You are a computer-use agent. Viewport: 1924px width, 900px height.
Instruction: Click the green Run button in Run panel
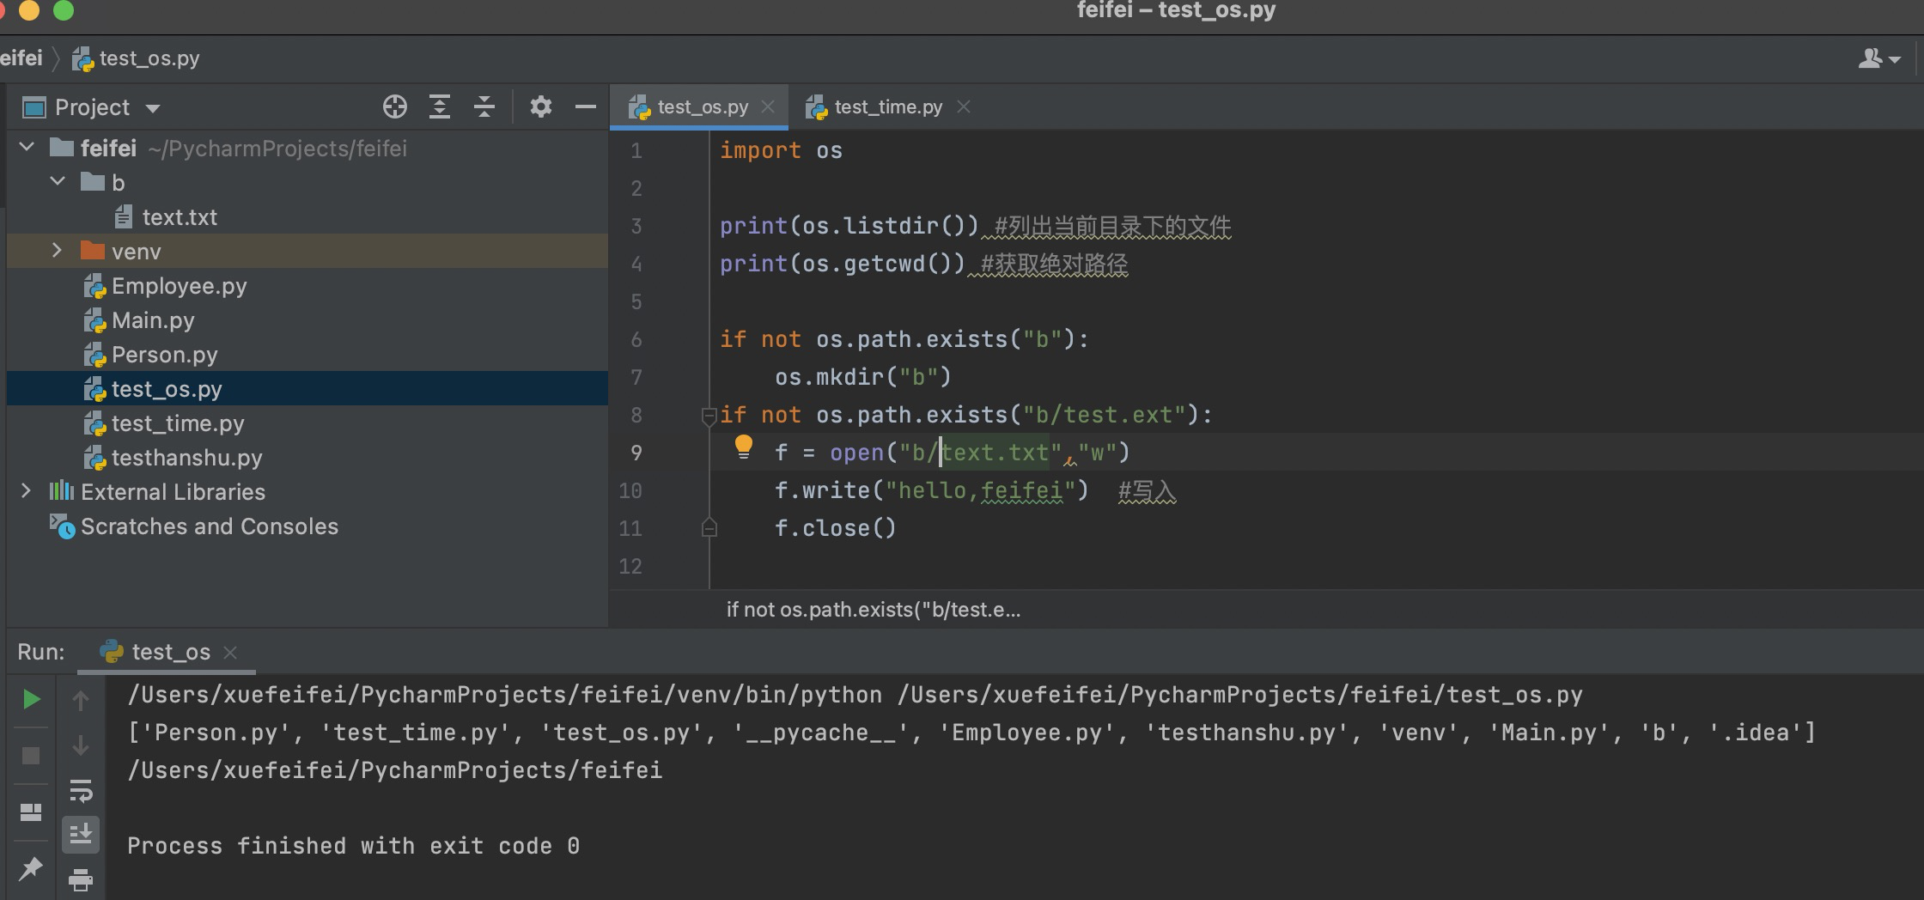(32, 700)
